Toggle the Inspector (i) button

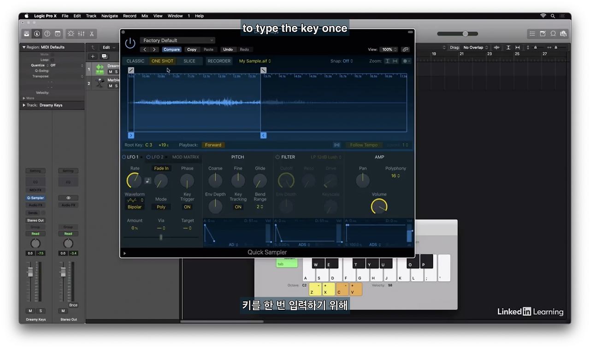tap(37, 34)
